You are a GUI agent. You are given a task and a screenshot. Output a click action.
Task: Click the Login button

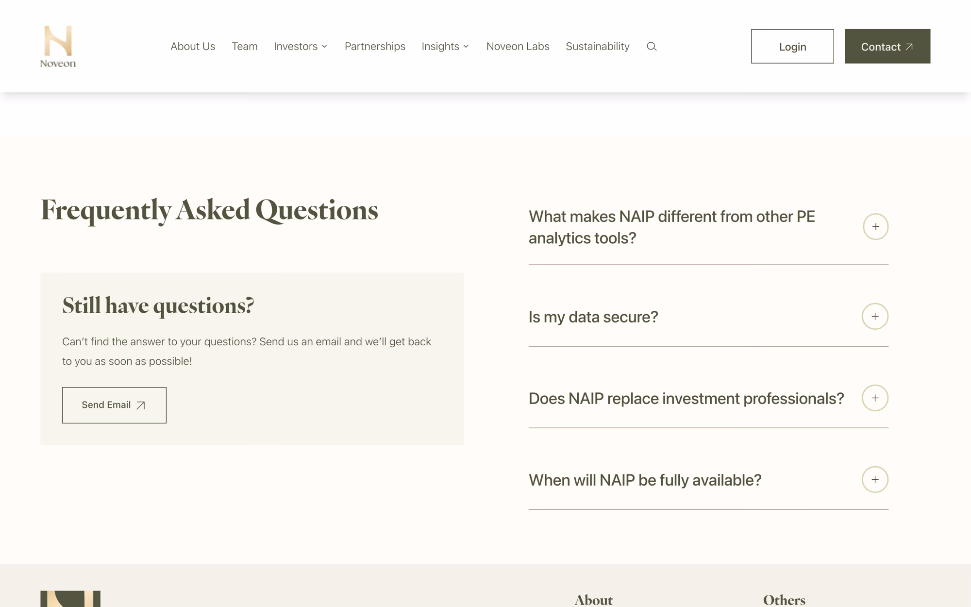pos(792,46)
